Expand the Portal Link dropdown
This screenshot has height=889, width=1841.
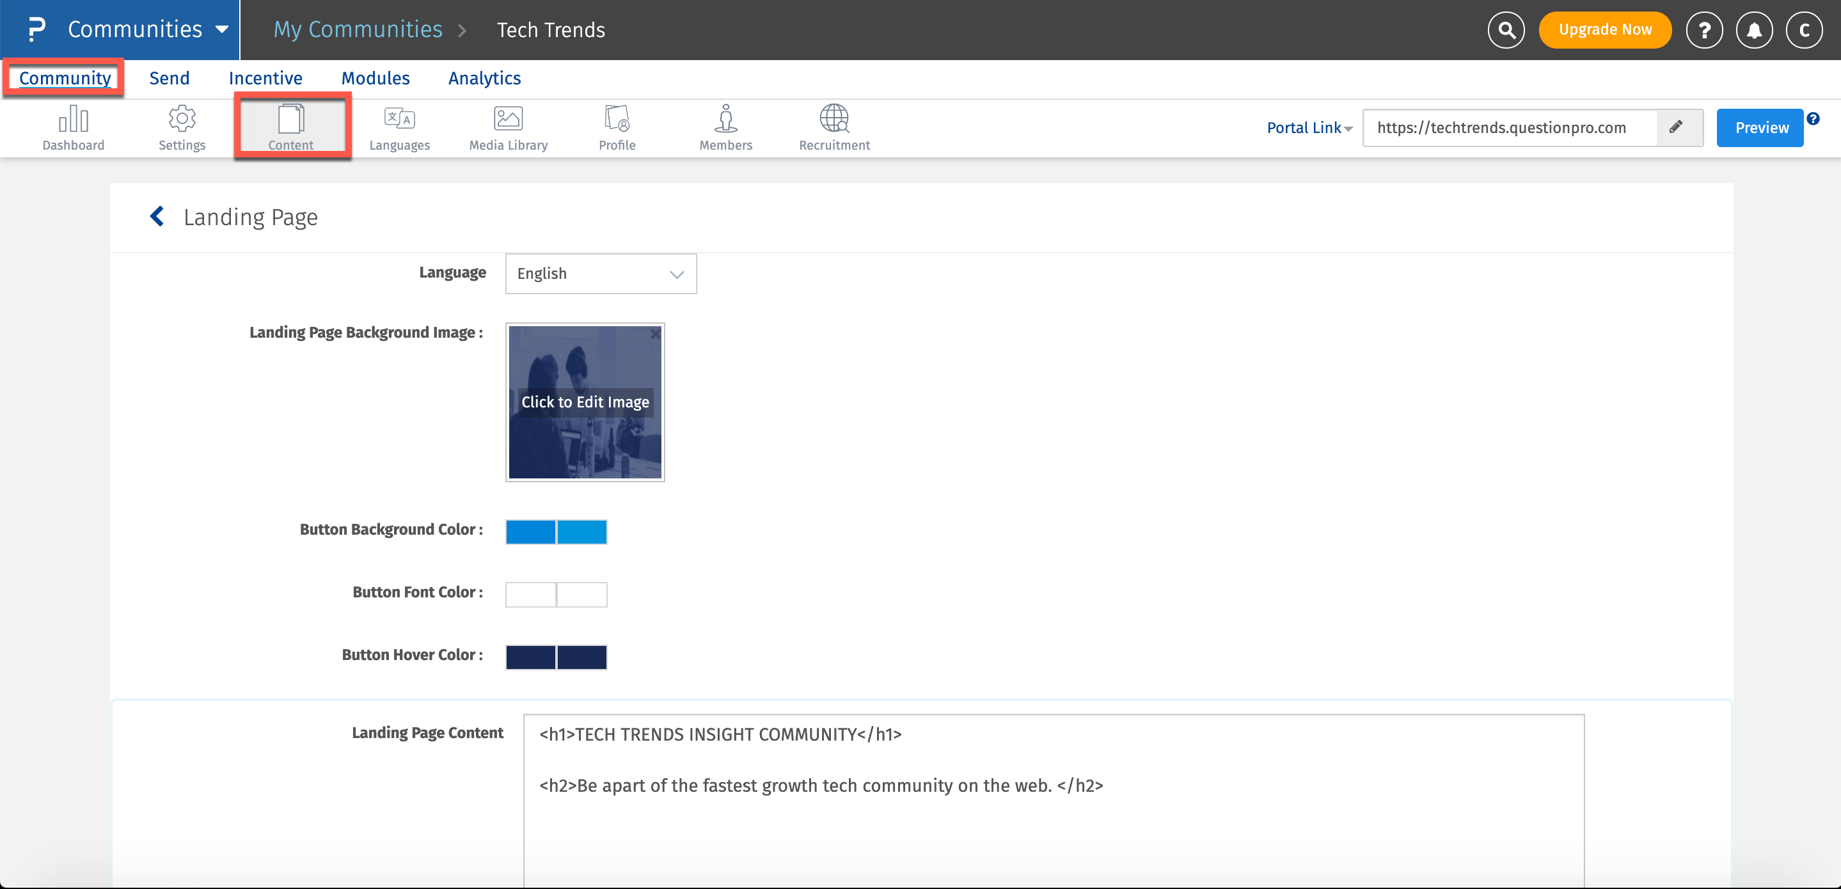pos(1308,127)
